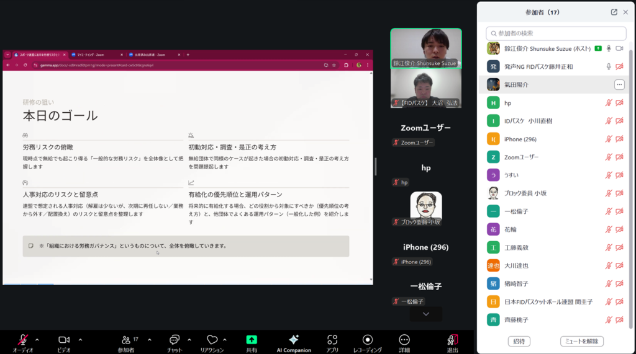
Task: Toggle the Video camera button
Action: tap(63, 340)
